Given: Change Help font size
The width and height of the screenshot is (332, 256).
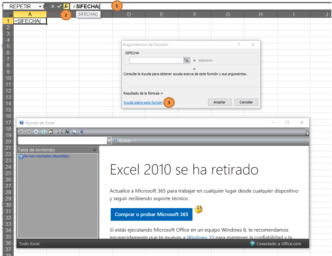Looking at the screenshot, I should (67, 132).
